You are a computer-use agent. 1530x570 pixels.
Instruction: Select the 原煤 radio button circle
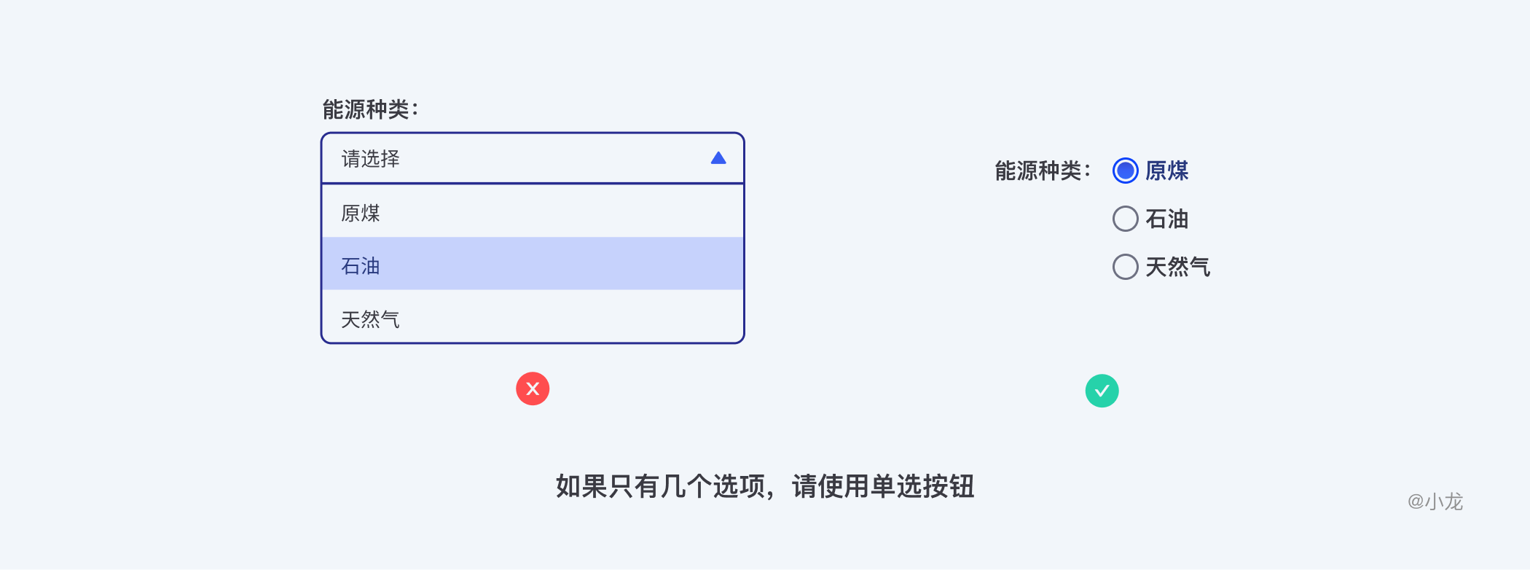1125,171
